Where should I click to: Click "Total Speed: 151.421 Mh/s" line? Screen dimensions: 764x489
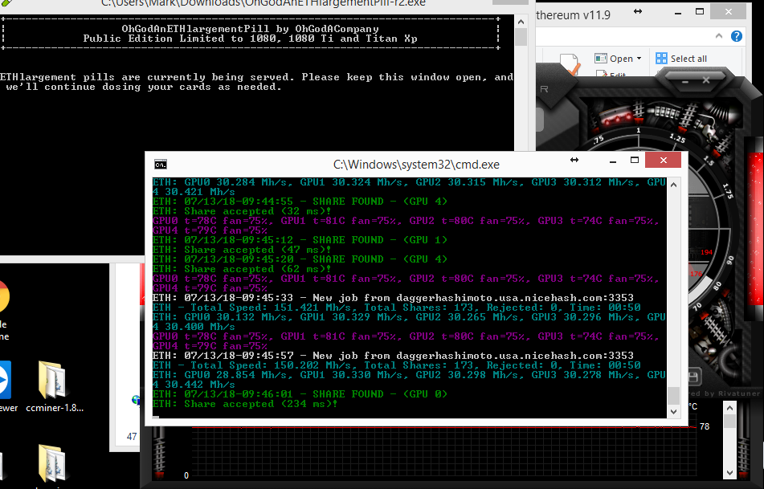397,308
